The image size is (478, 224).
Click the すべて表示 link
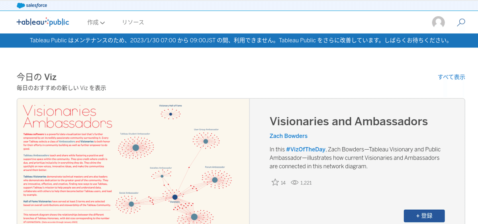[451, 77]
